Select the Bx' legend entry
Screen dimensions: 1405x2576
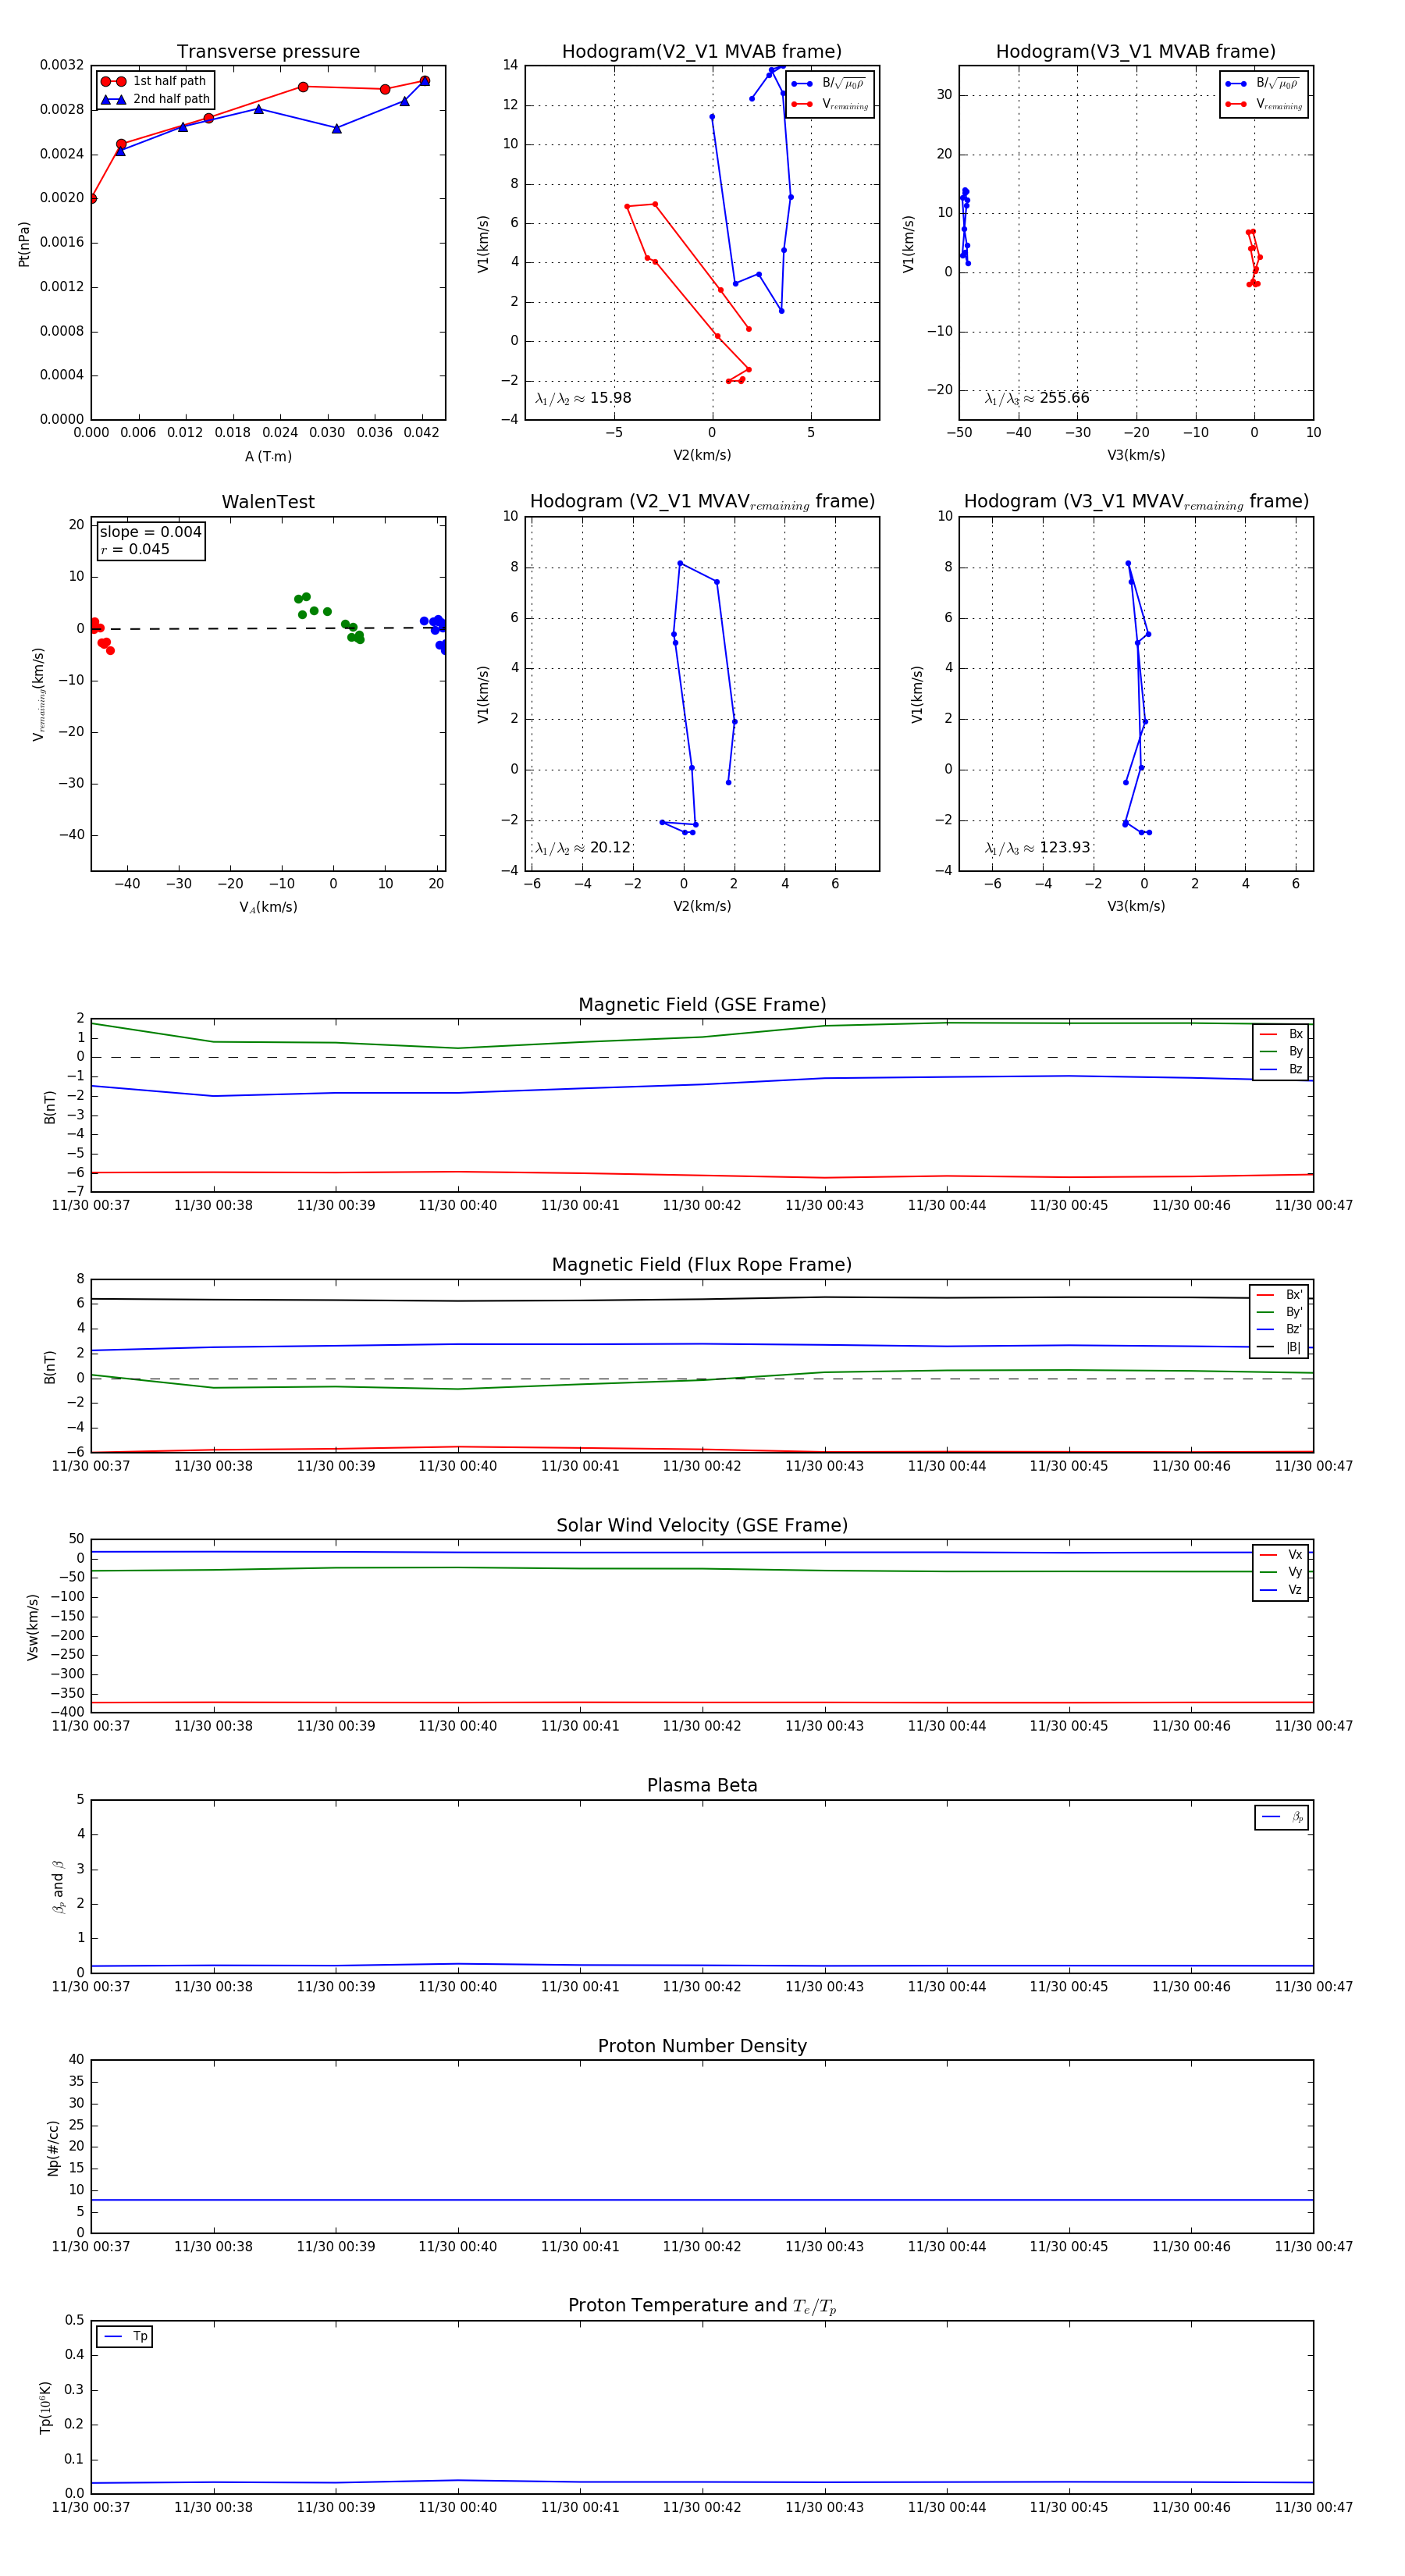tap(1279, 1294)
